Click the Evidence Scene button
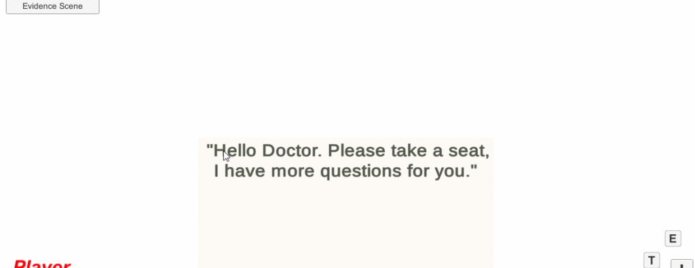 (x=52, y=7)
